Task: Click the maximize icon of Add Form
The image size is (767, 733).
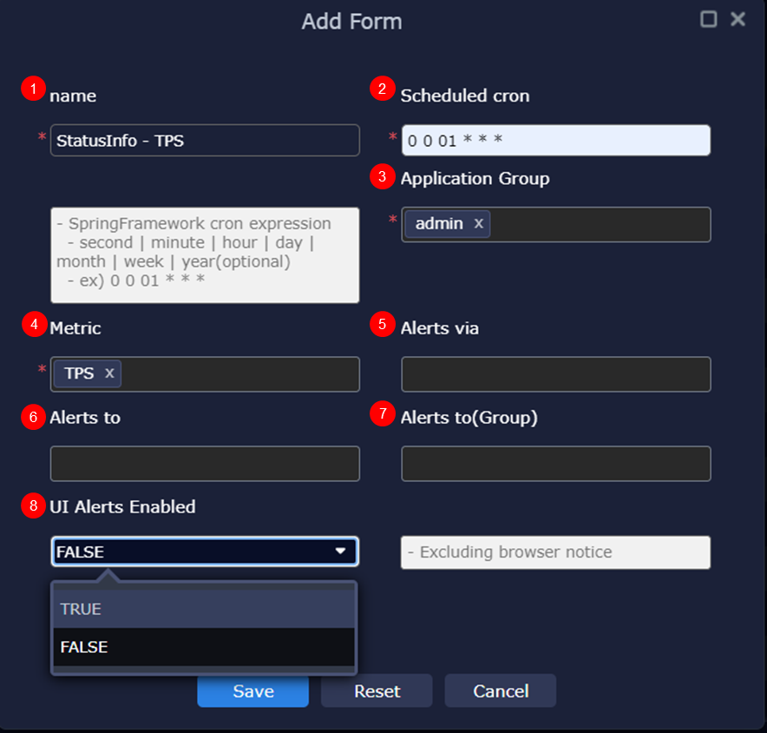Action: point(709,19)
